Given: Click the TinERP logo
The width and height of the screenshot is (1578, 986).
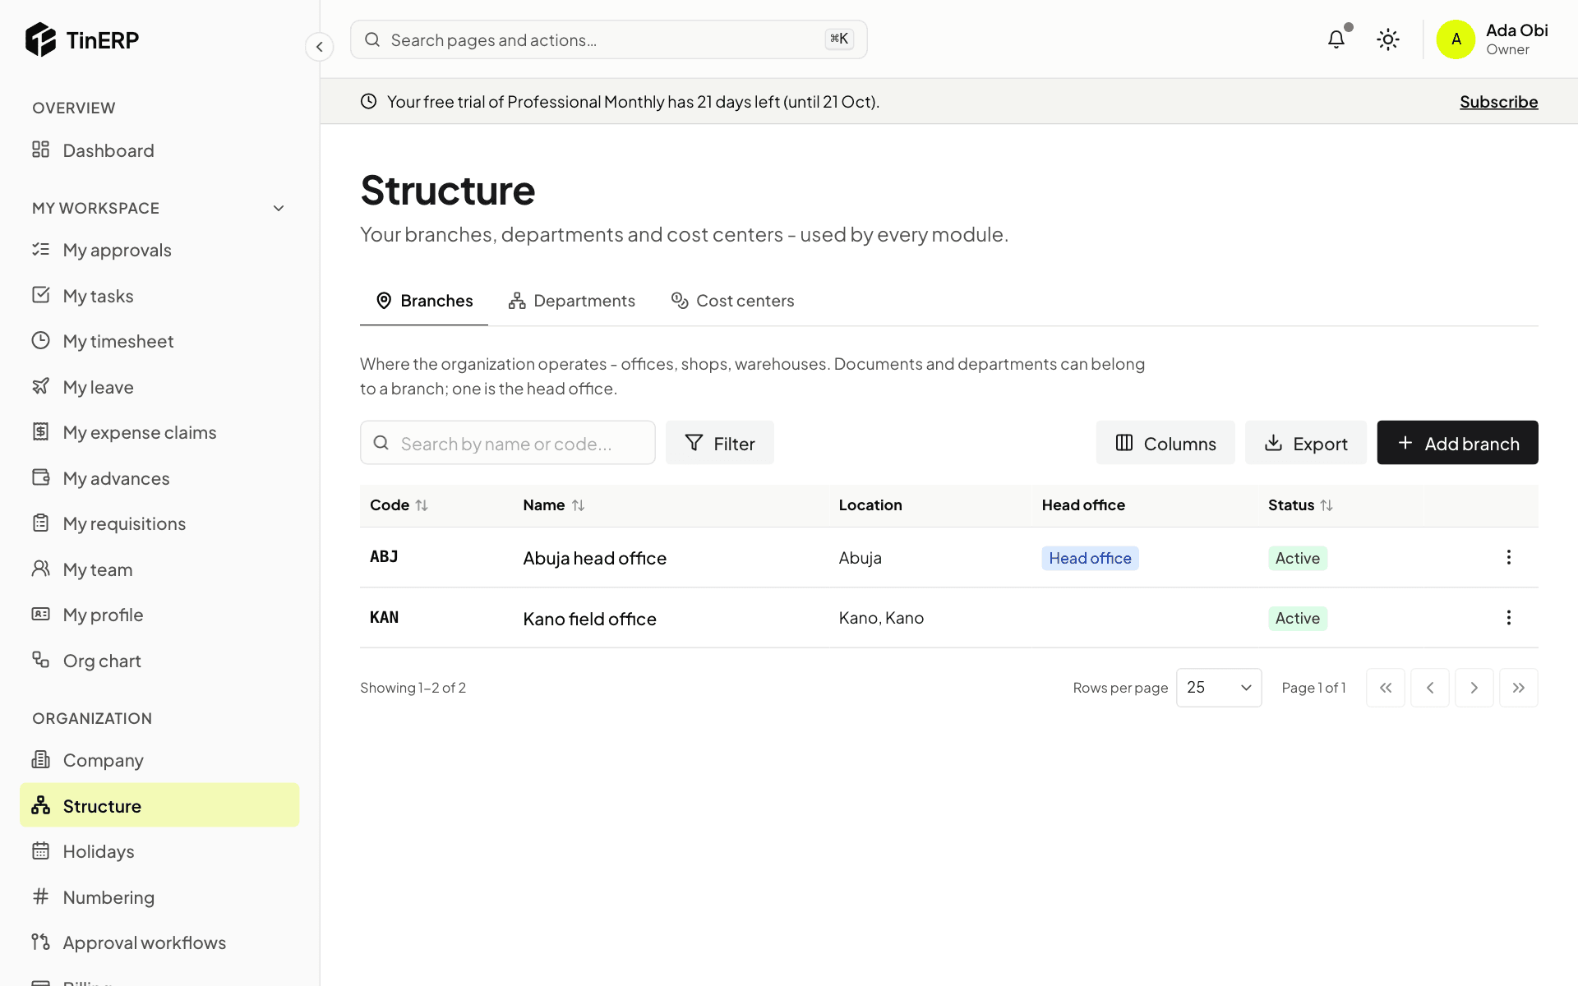Looking at the screenshot, I should (x=82, y=39).
